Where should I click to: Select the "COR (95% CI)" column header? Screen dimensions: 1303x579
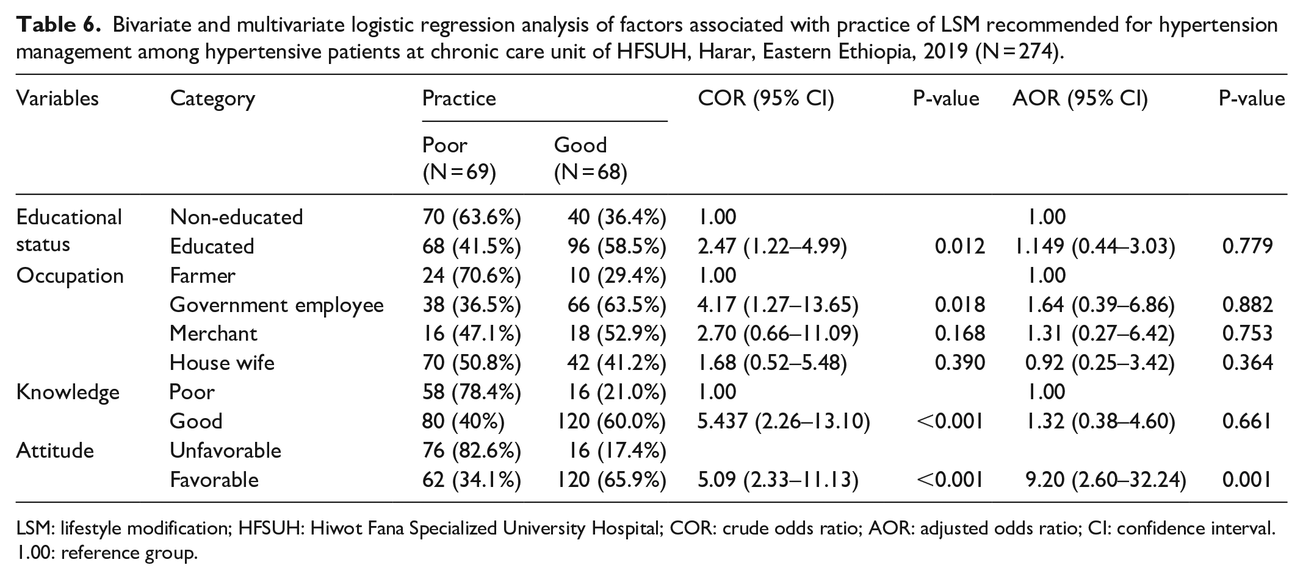[x=765, y=98]
